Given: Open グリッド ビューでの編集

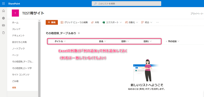Looking at the screenshot, I should coord(74,22).
